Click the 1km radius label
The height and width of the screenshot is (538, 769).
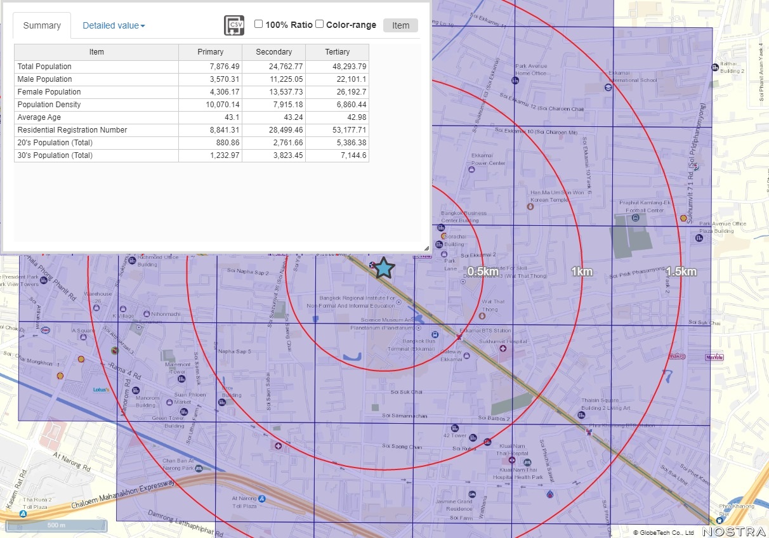tap(582, 272)
